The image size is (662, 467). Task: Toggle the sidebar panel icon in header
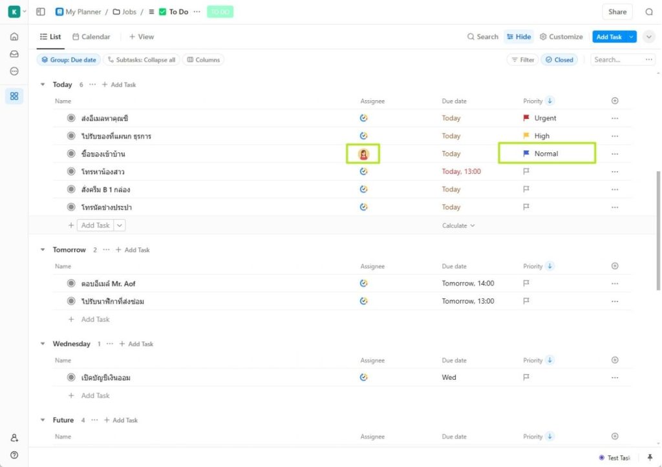41,12
